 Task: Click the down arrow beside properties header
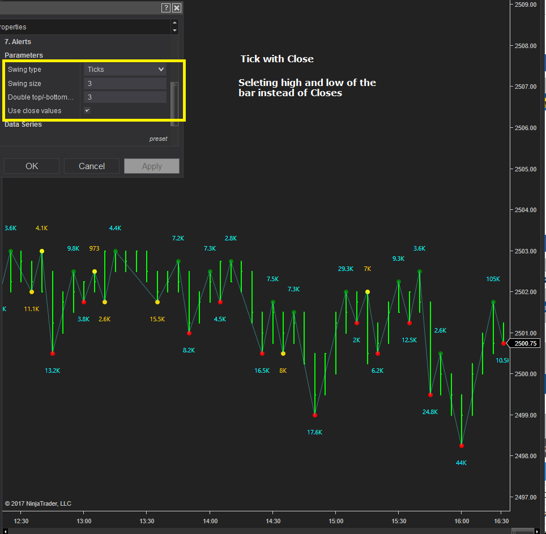[x=175, y=31]
